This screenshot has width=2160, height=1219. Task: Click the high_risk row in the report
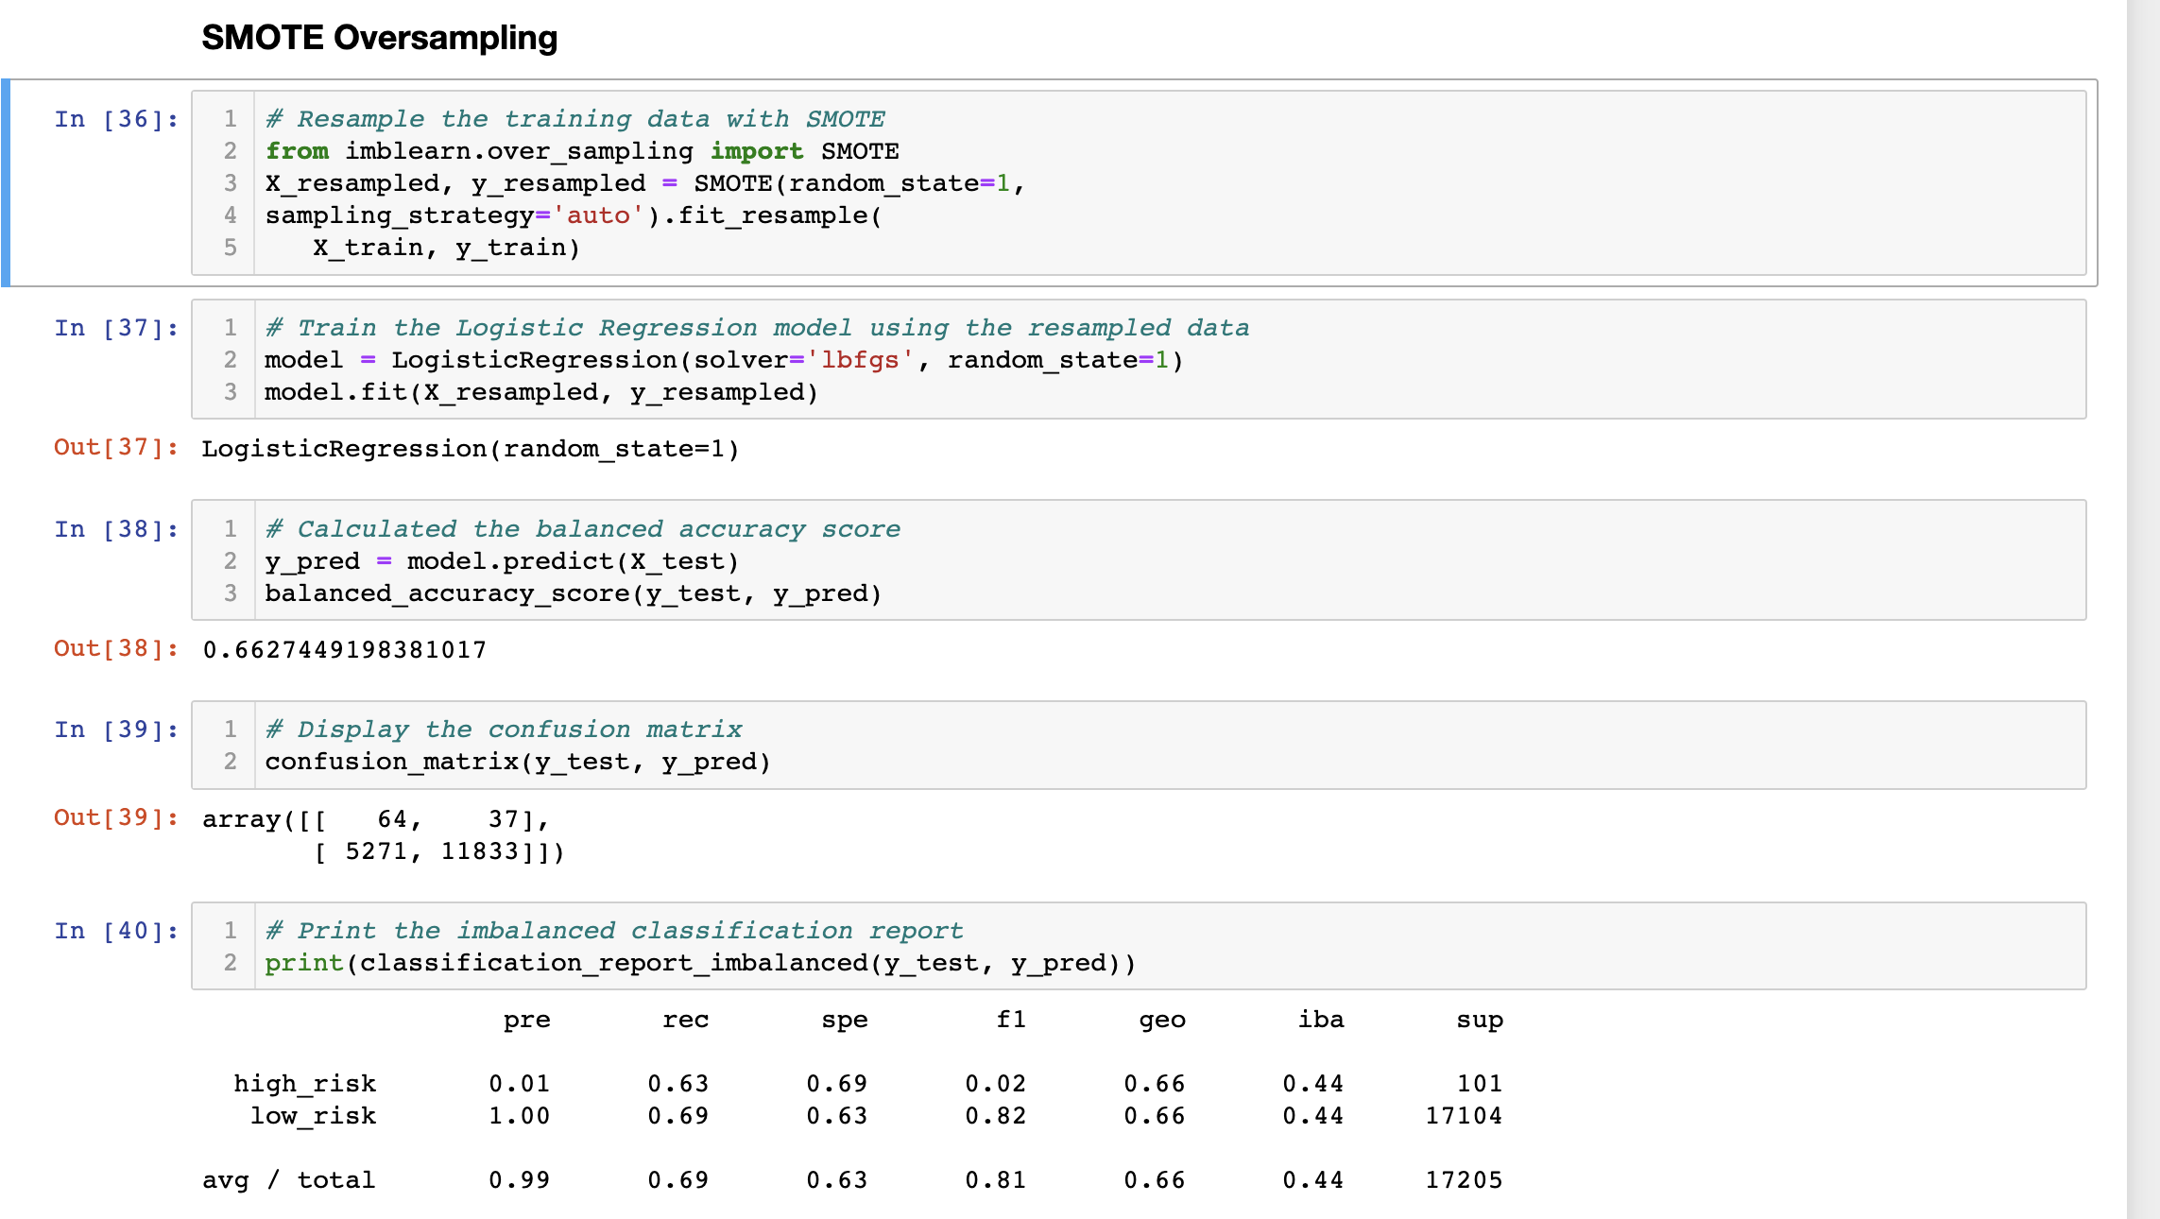pyautogui.click(x=304, y=1083)
